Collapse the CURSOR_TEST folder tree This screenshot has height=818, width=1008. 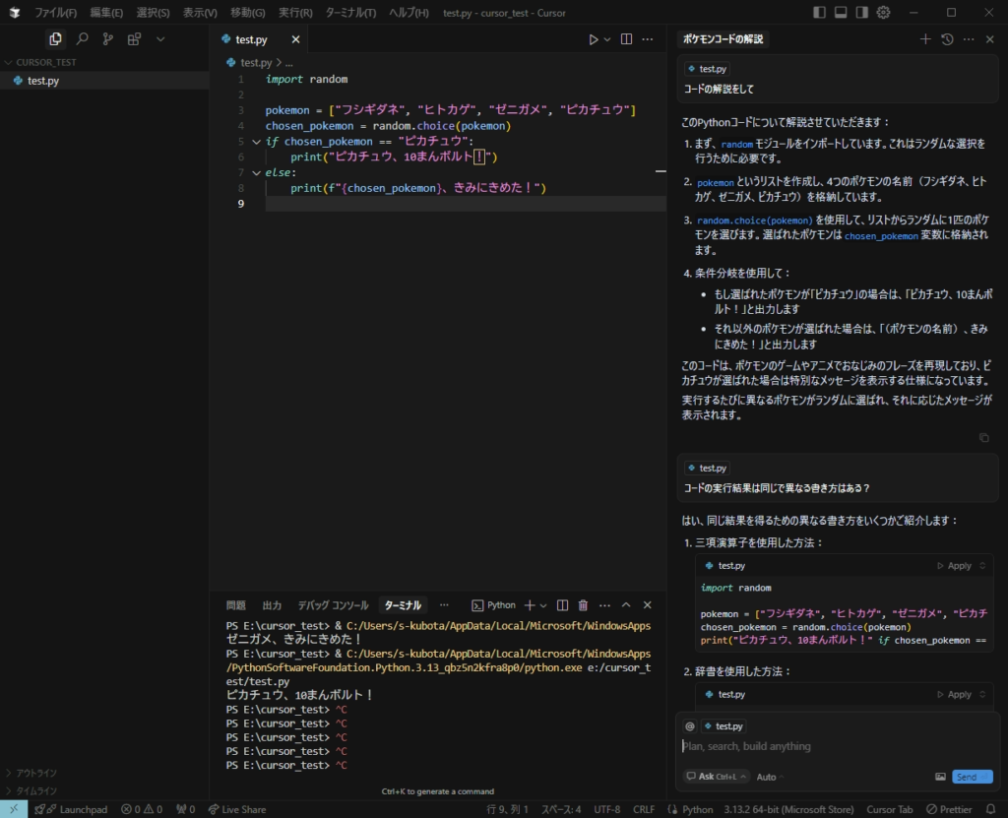[x=45, y=62]
